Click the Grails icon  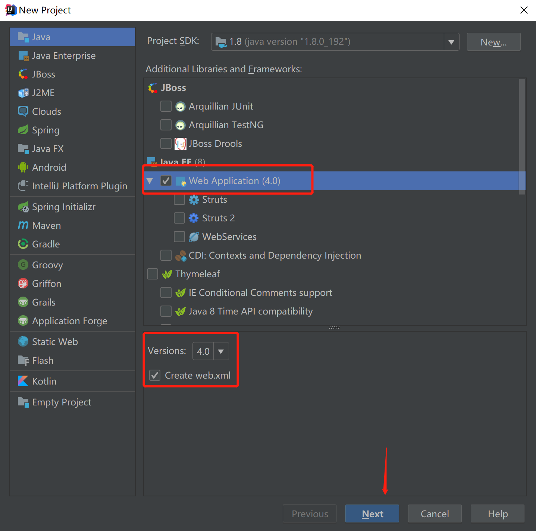pos(23,302)
